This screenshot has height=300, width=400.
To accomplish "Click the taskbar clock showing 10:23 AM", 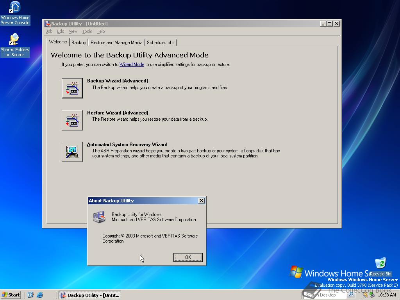I will tap(387, 295).
